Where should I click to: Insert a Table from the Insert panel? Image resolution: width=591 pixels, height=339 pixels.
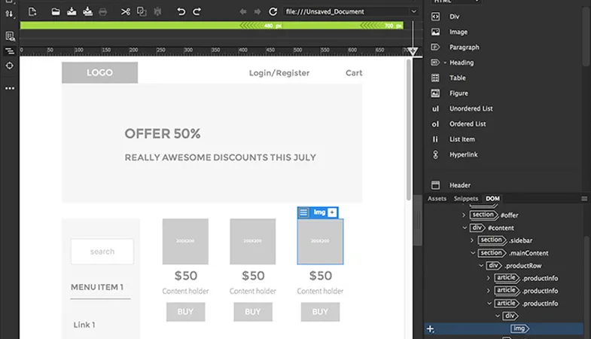(458, 78)
